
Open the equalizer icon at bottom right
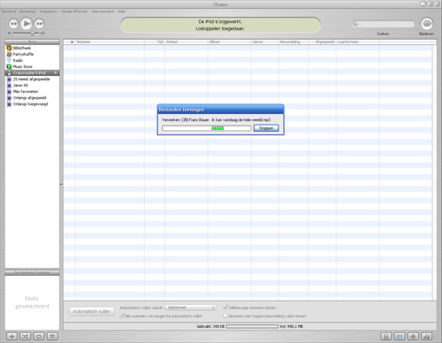[400, 336]
